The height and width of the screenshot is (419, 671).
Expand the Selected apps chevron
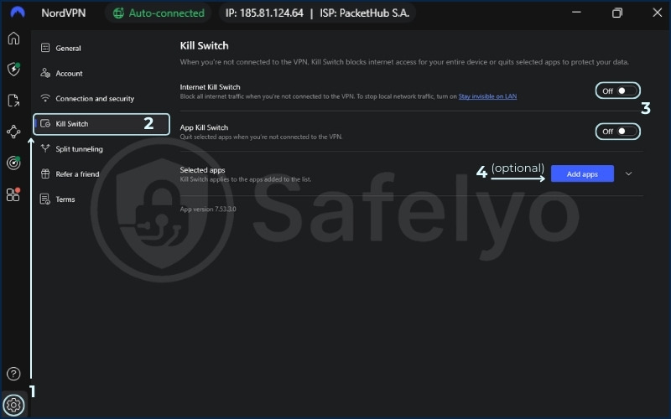(628, 173)
